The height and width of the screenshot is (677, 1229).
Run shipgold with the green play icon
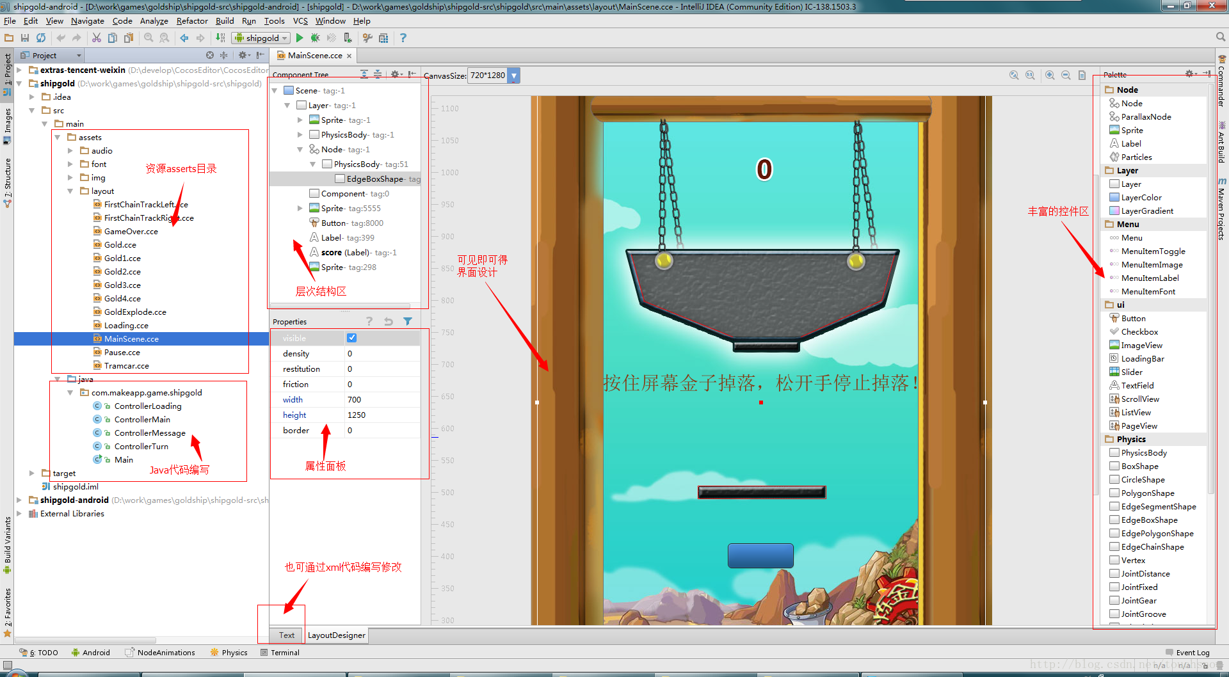coord(300,38)
